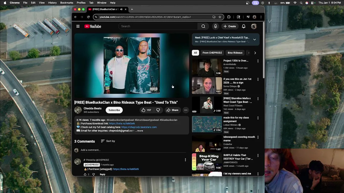Viewport: 344px width, 193px height.
Task: Select the Bino Rideaux filter chip
Action: [x=235, y=53]
